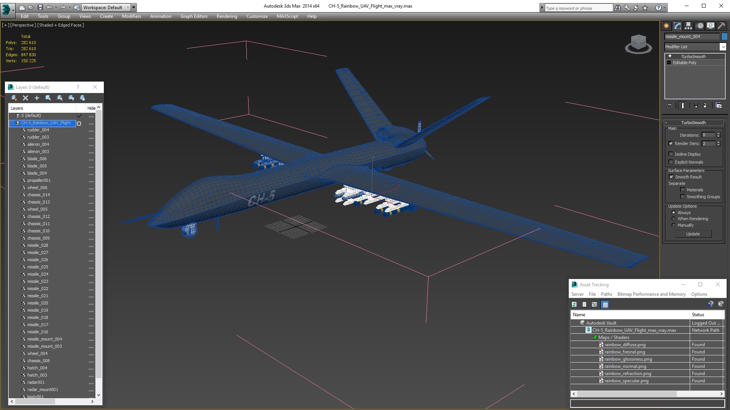
Task: Click the Hide column header in layers
Action: click(91, 108)
